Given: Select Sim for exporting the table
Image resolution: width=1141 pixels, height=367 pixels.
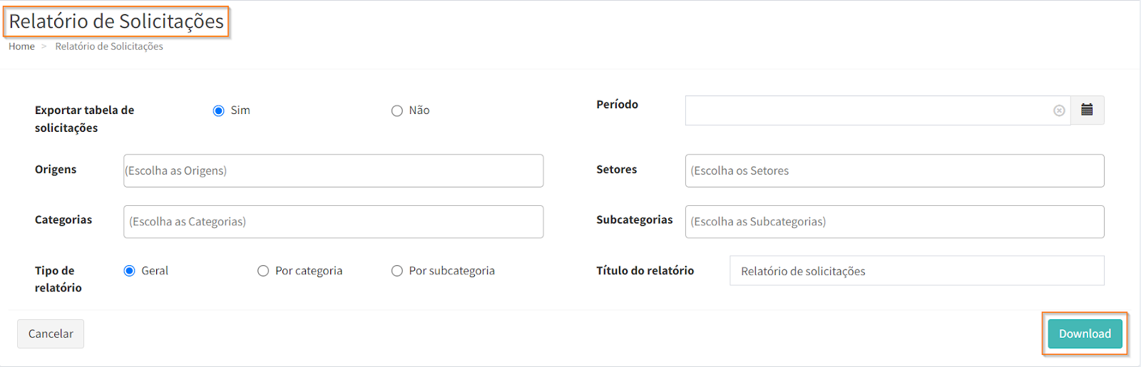Looking at the screenshot, I should [219, 110].
